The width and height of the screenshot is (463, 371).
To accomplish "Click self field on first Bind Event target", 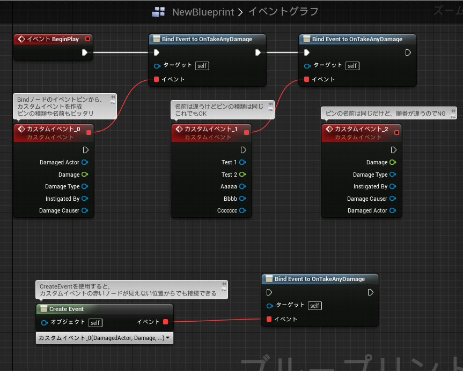I will point(202,66).
